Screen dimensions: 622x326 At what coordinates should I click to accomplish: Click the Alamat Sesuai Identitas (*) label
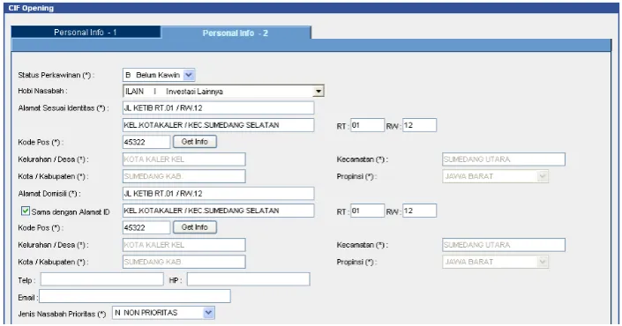pyautogui.click(x=64, y=108)
